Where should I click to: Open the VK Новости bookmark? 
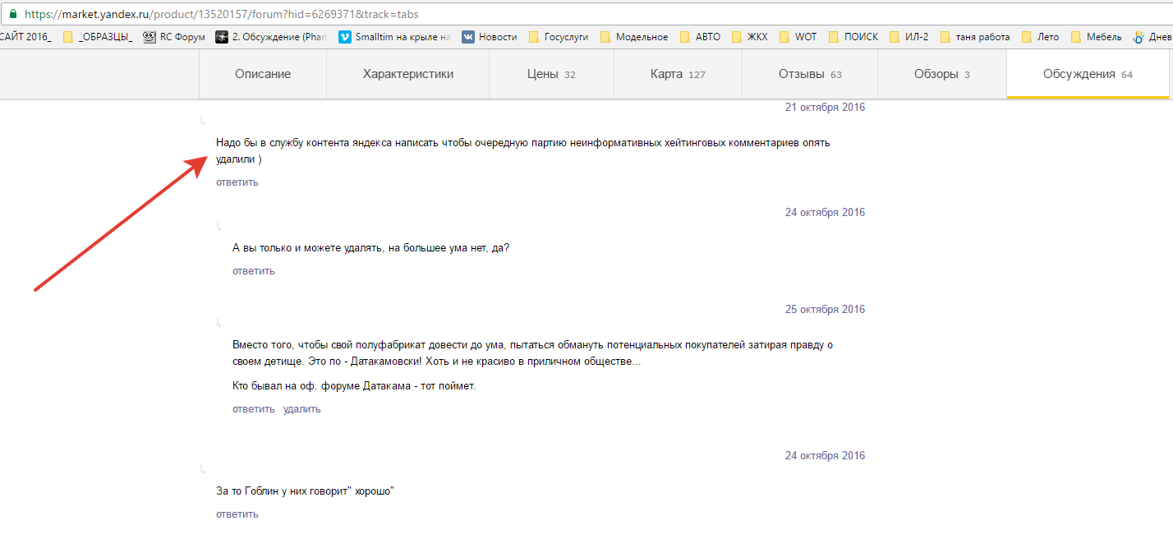(490, 37)
